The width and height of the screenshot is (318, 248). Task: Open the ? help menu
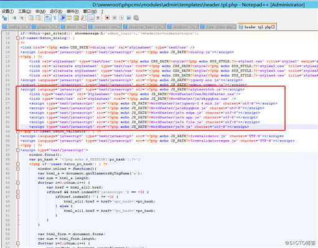point(102,11)
